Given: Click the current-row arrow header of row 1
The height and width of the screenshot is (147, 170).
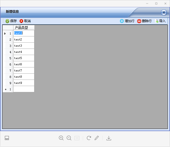Looking at the screenshot, I should (x=8, y=33).
